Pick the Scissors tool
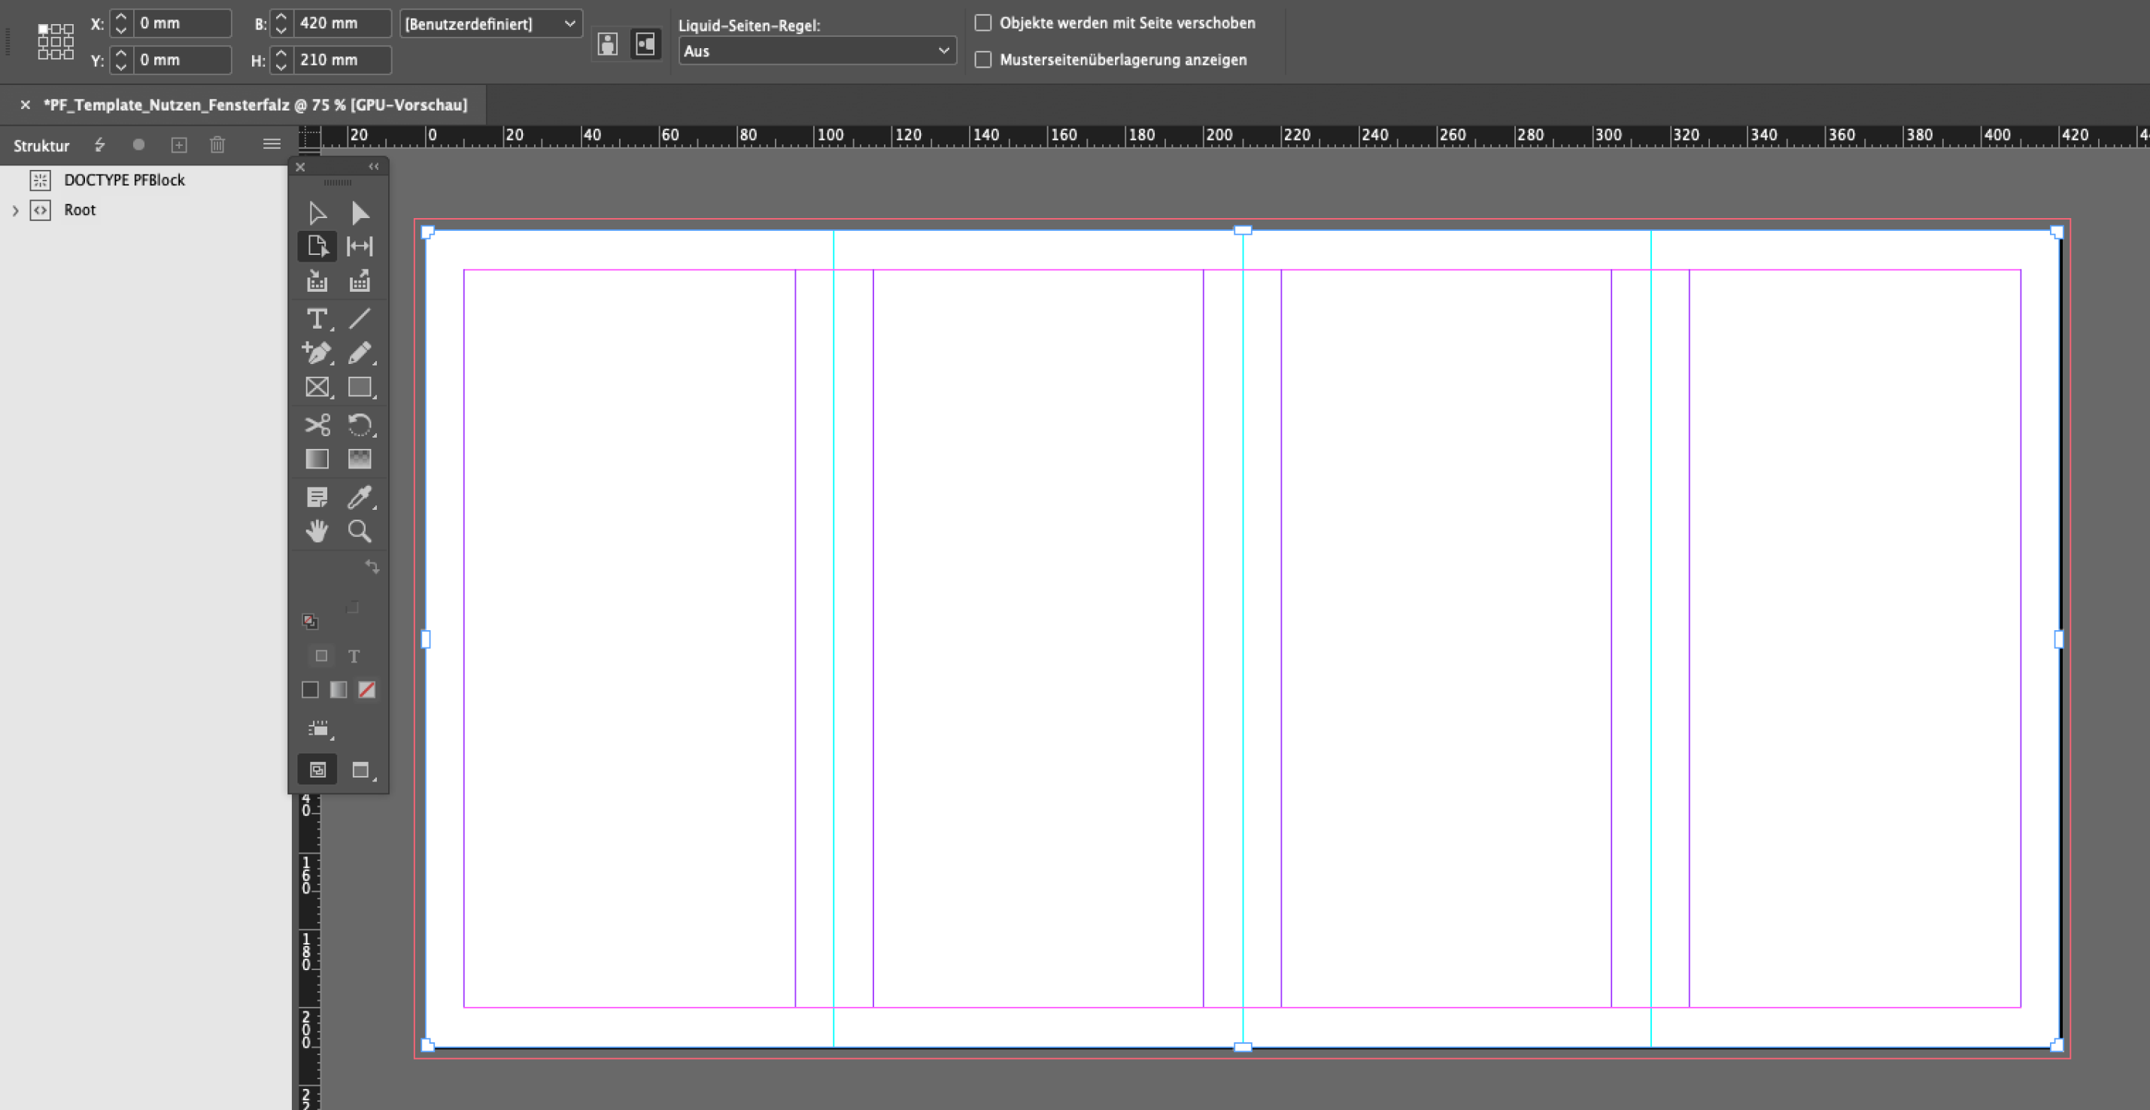Screen dimensions: 2150x1110 tap(316, 425)
